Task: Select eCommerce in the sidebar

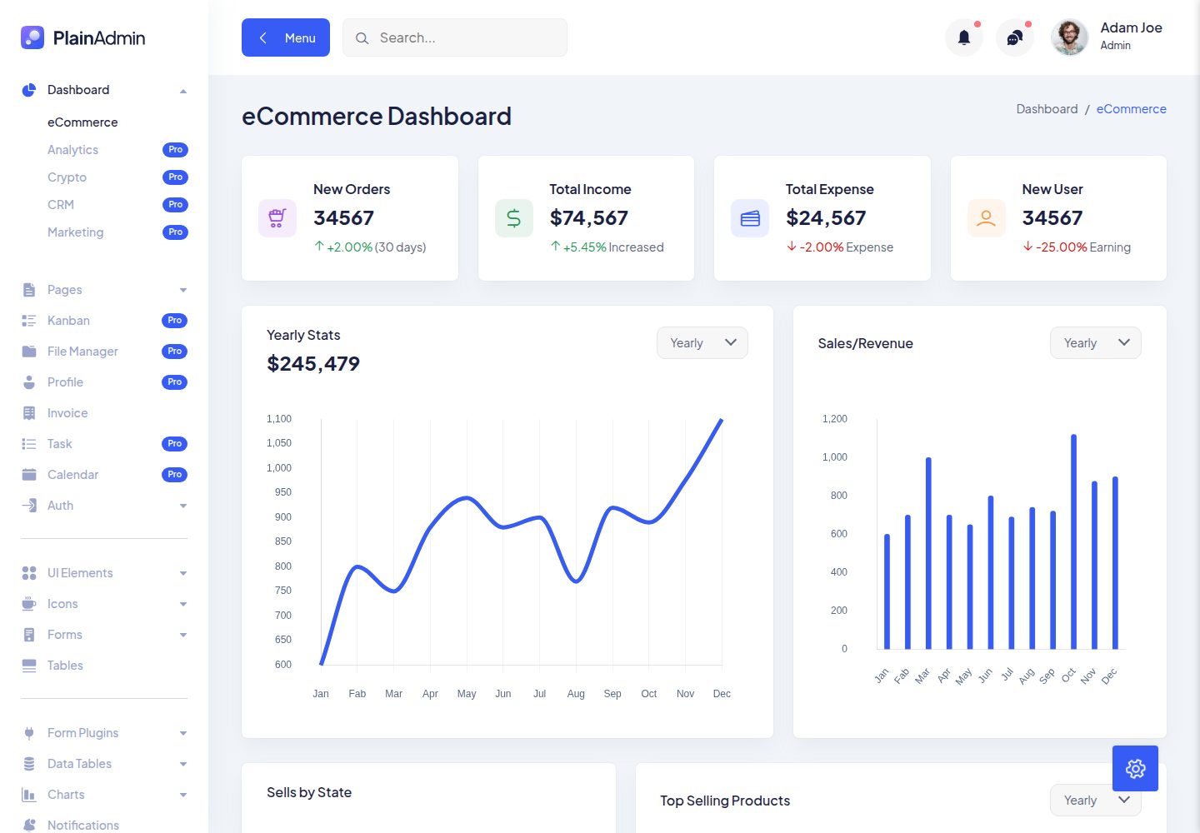Action: (x=82, y=122)
